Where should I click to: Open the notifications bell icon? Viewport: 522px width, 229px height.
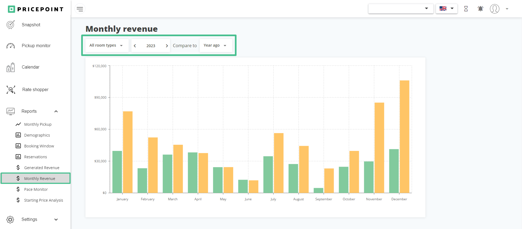[x=480, y=9]
